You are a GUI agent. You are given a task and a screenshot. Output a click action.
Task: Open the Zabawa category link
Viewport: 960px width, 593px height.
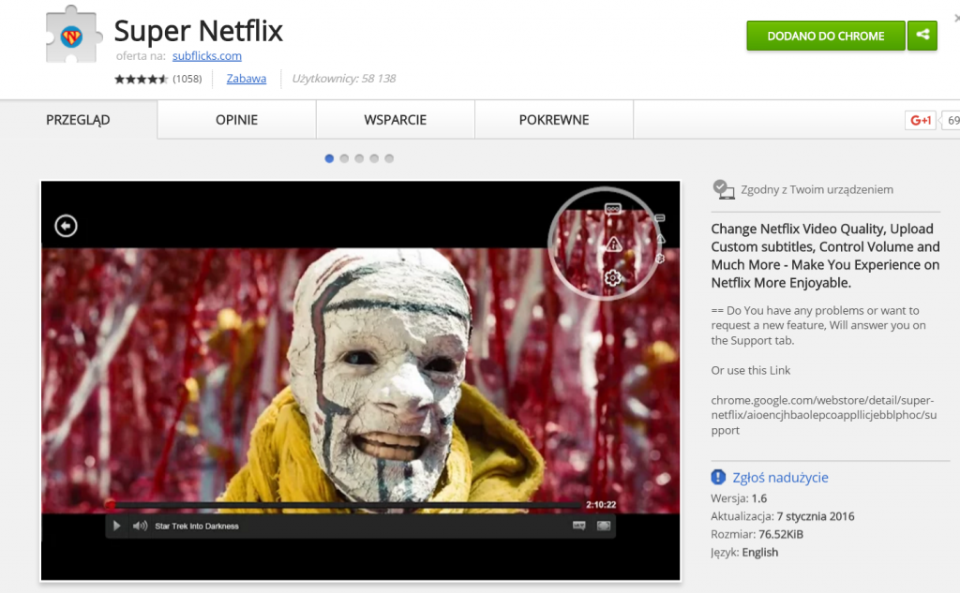tap(247, 79)
